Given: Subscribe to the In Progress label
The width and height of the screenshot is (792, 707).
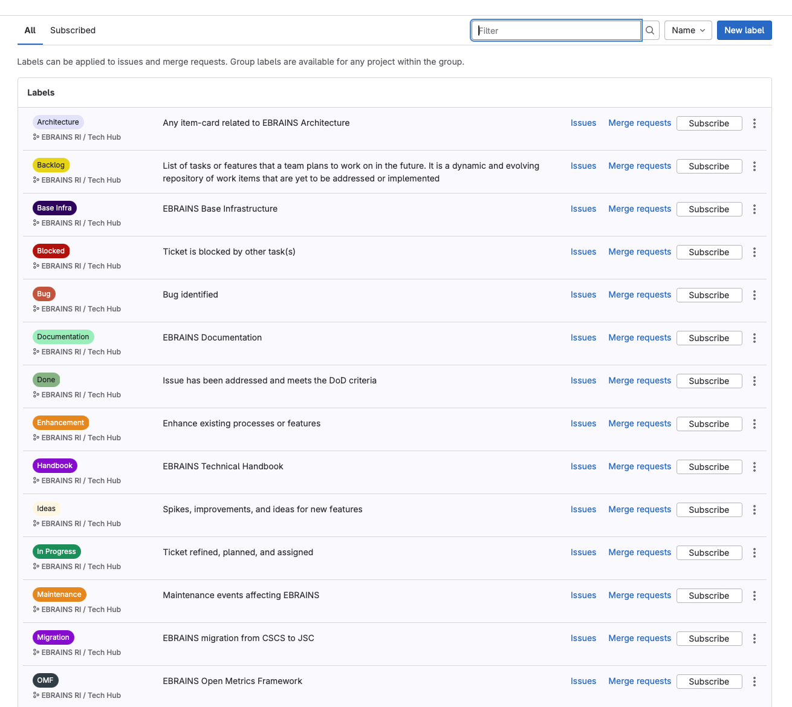Looking at the screenshot, I should 709,553.
